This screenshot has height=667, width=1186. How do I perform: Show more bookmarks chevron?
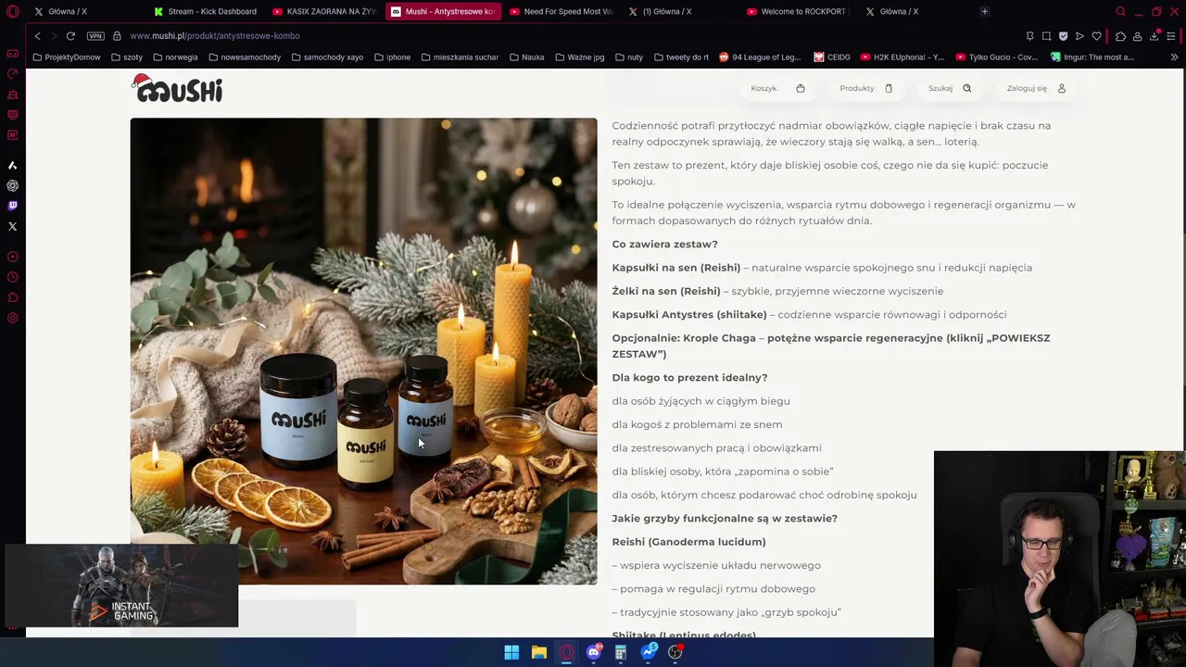point(1174,57)
